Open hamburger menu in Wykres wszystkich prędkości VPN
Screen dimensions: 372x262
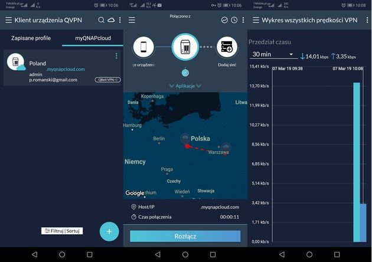(256, 20)
